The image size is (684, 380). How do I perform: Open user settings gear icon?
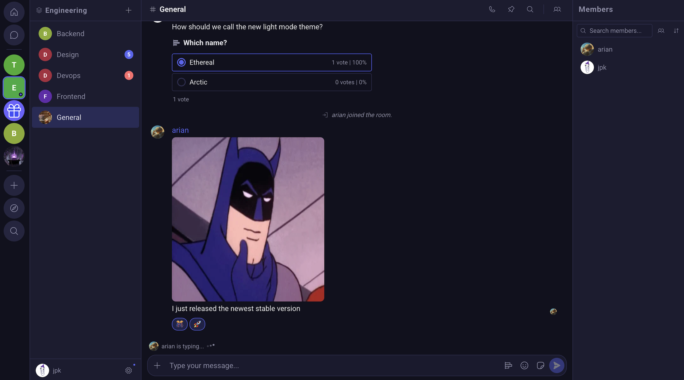click(x=129, y=370)
